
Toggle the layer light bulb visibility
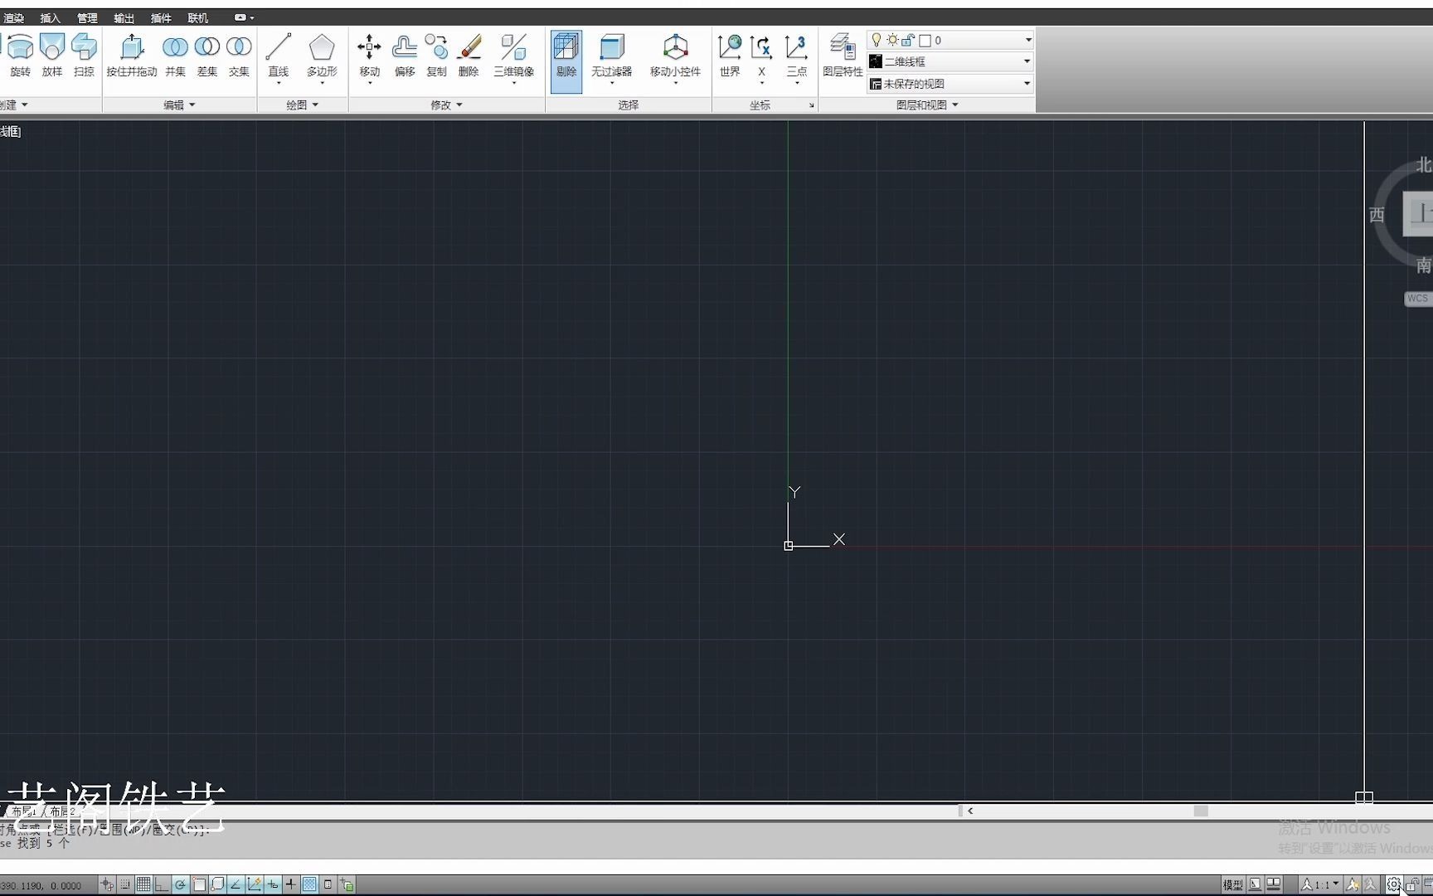pyautogui.click(x=877, y=39)
